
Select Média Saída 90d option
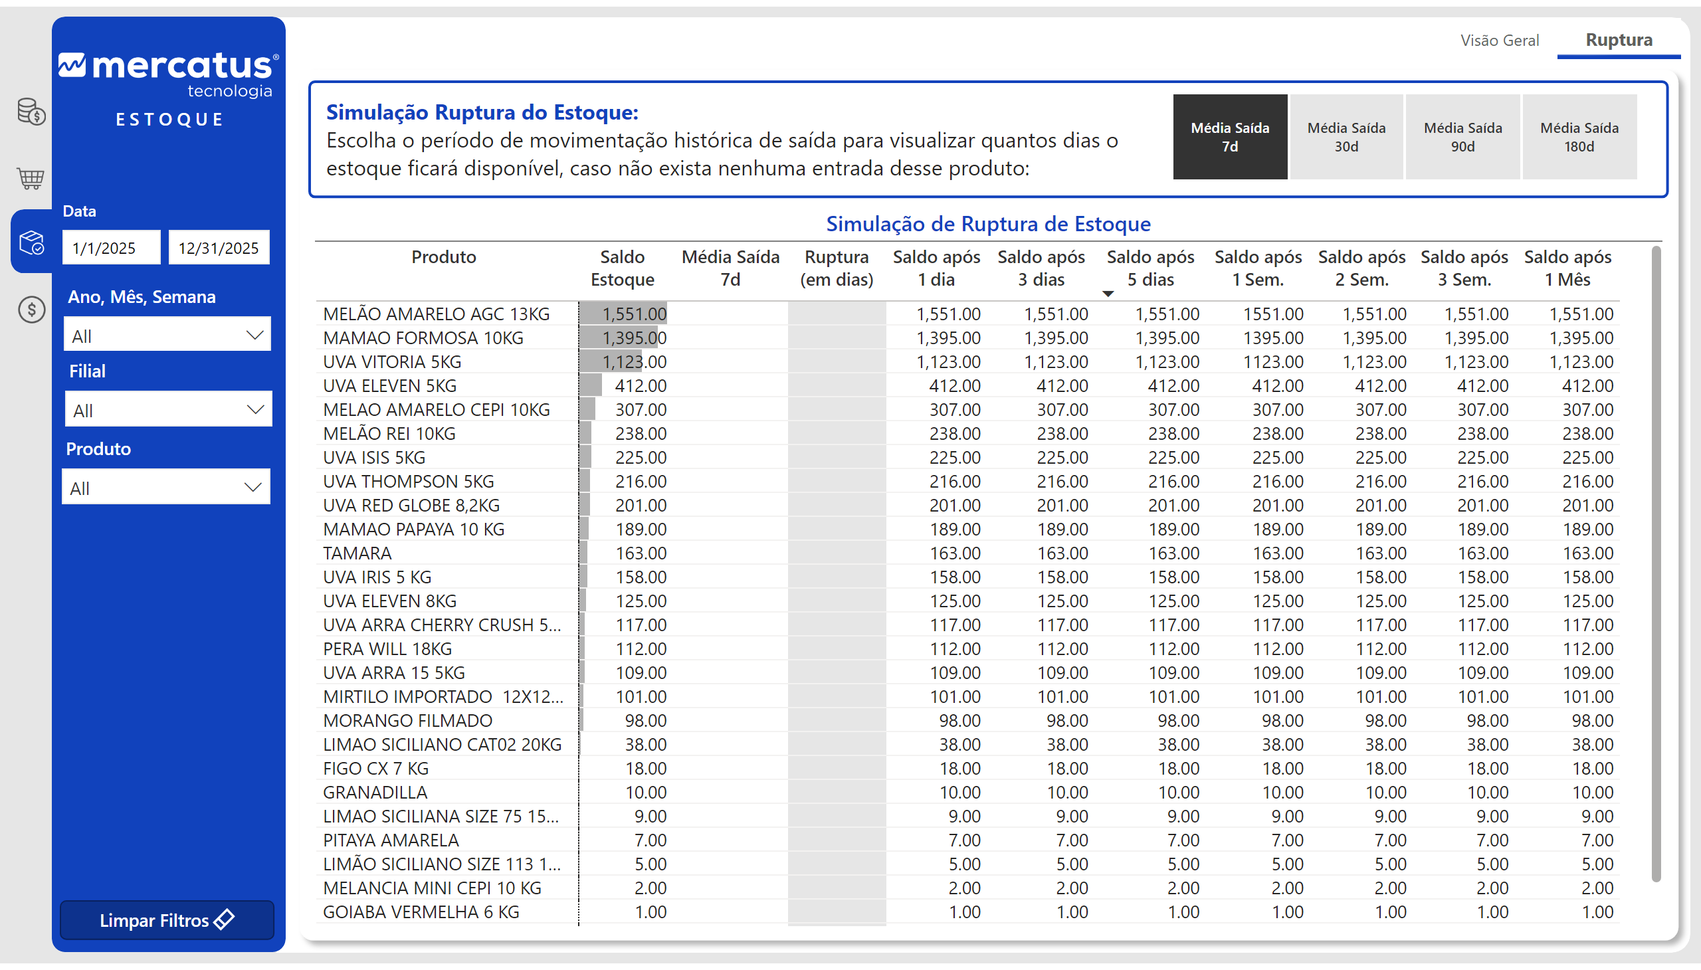coord(1462,137)
